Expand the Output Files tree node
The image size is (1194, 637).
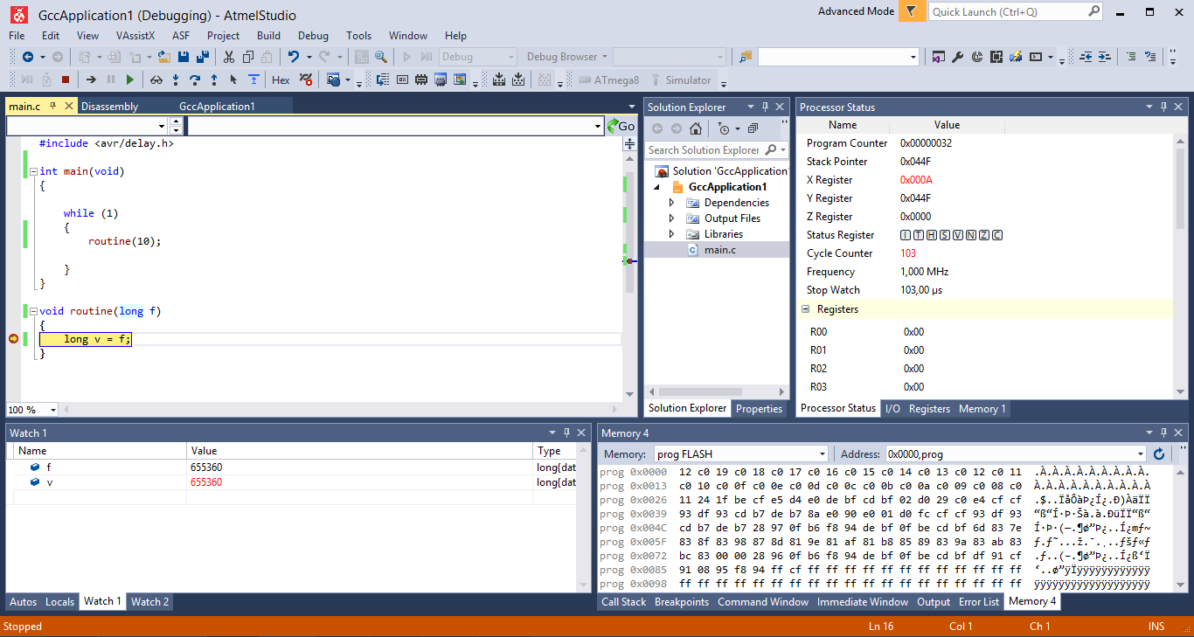671,218
